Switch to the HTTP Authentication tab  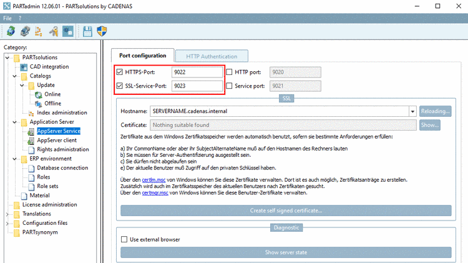(x=212, y=56)
